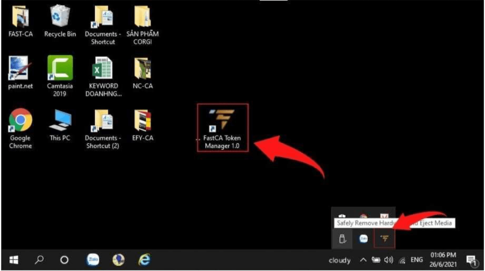Collapse the hidden icons tray chevron
The width and height of the screenshot is (485, 271).
[x=363, y=260]
